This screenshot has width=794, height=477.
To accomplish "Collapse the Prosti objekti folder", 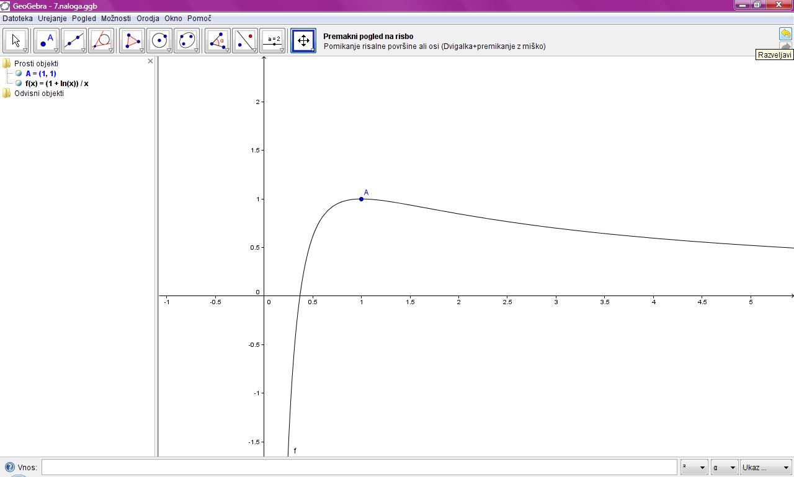I will tap(7, 63).
